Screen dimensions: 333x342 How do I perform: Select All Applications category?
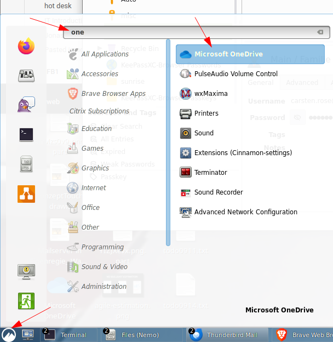(97, 54)
